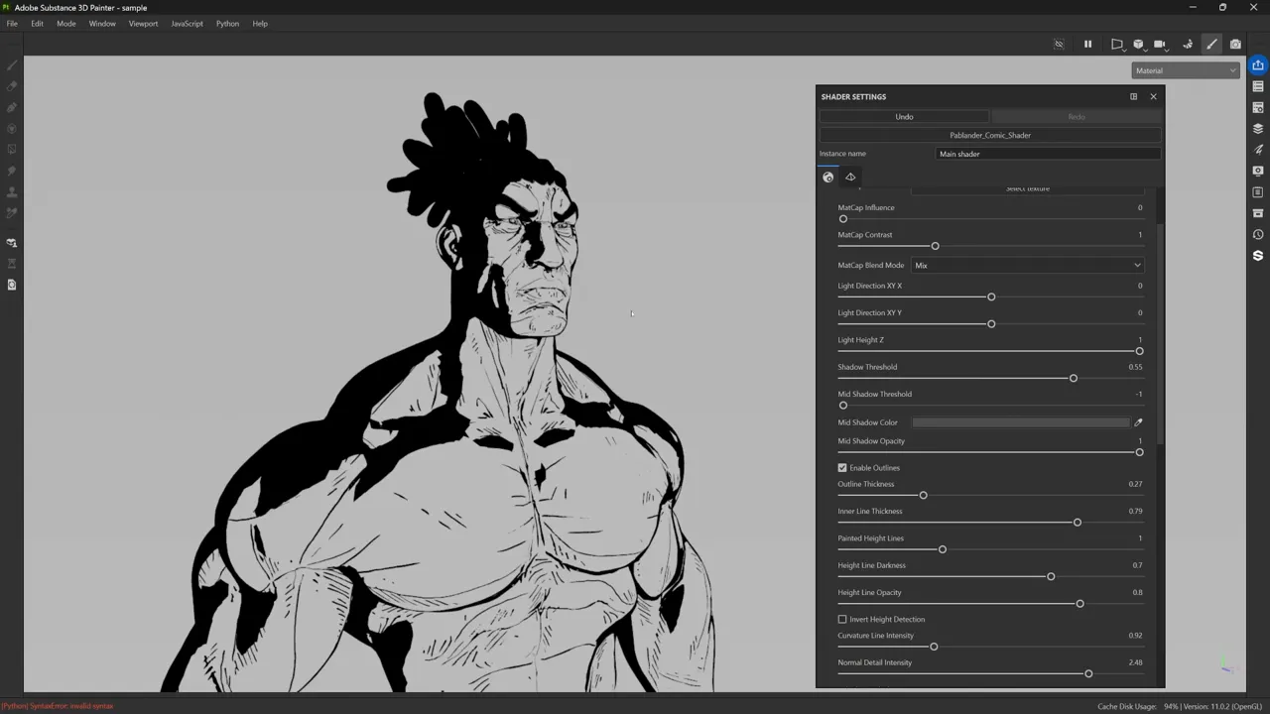Open the MatCap Blend Mode dropdown
Viewport: 1270px width, 714px height.
coord(1027,265)
